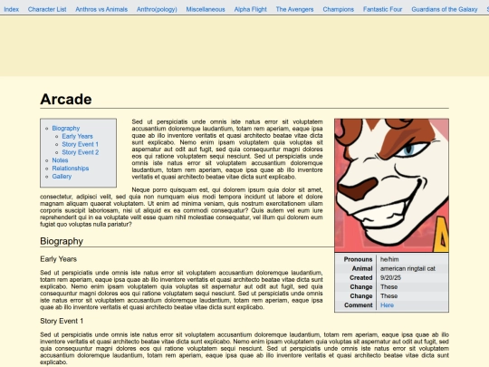489x367 pixels.
Task: Open the Miscellaneous nav item
Action: coord(206,9)
